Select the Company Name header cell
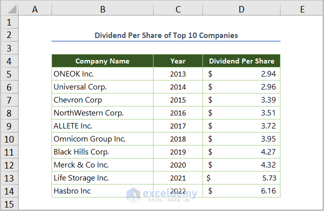324x211 pixels. click(x=102, y=61)
